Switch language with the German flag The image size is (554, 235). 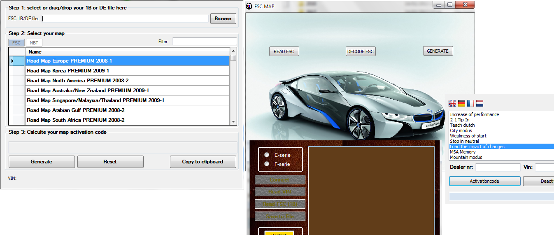(x=461, y=103)
